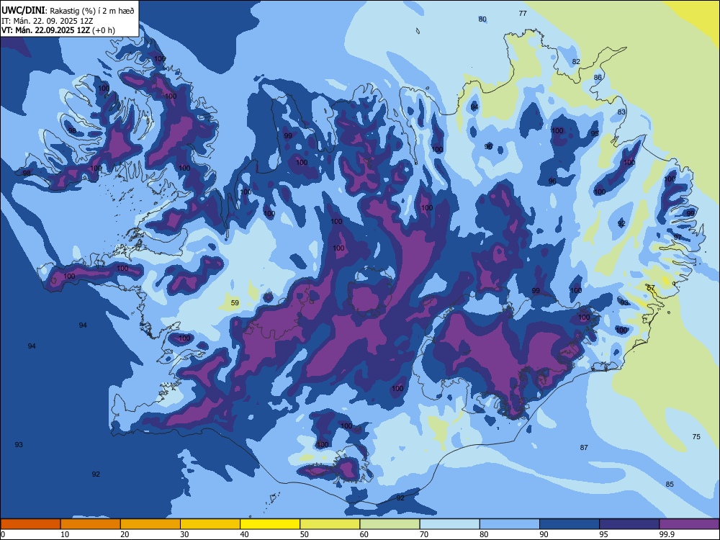
Task: Select the '30' tick label on the color scale
Action: pos(184,534)
